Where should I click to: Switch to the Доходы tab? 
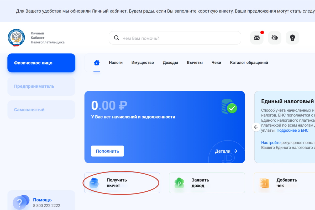point(170,63)
